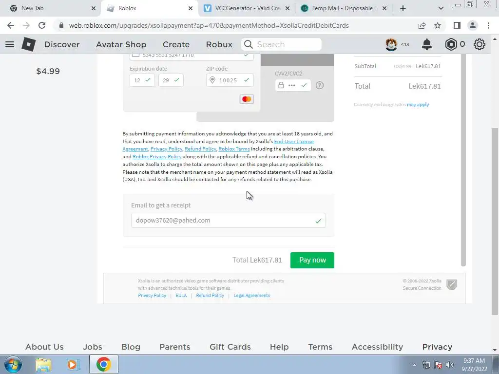
Task: Click the ZIP code location pin
Action: coord(212,80)
